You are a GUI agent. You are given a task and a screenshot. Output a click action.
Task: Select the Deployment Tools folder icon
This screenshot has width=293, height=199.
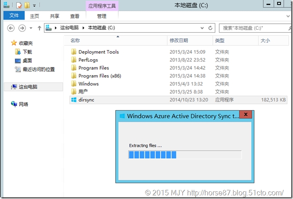(x=74, y=51)
